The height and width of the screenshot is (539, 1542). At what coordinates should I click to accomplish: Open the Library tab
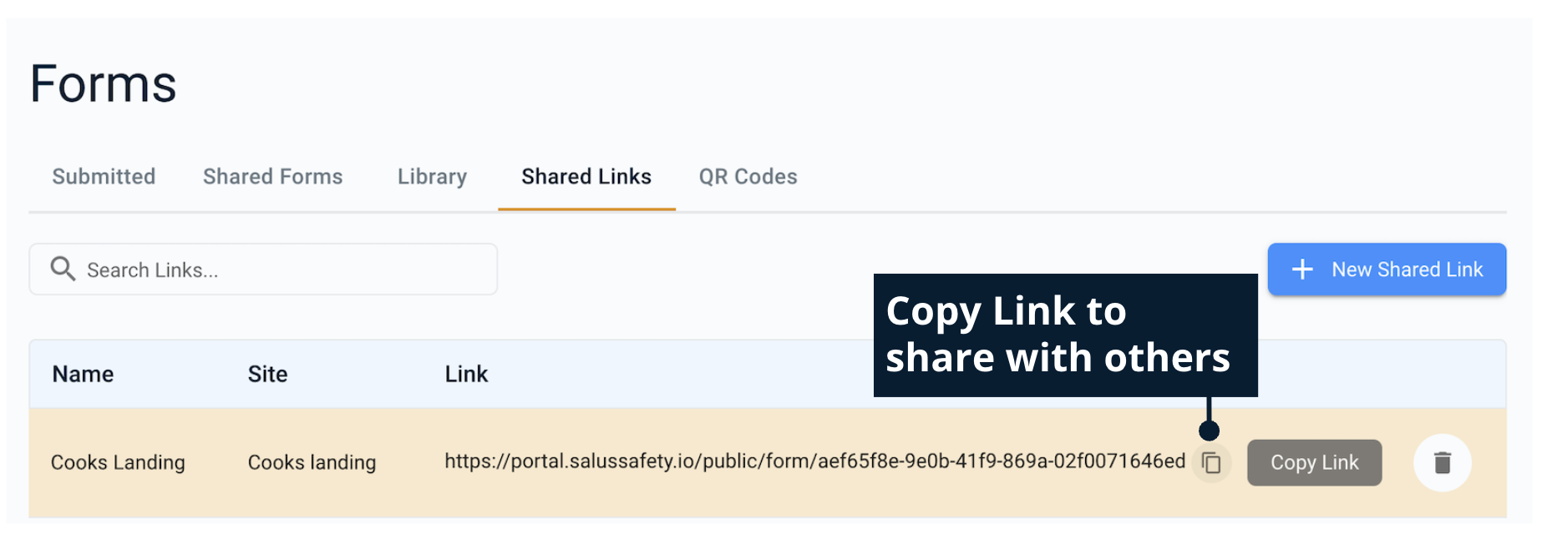[x=431, y=176]
